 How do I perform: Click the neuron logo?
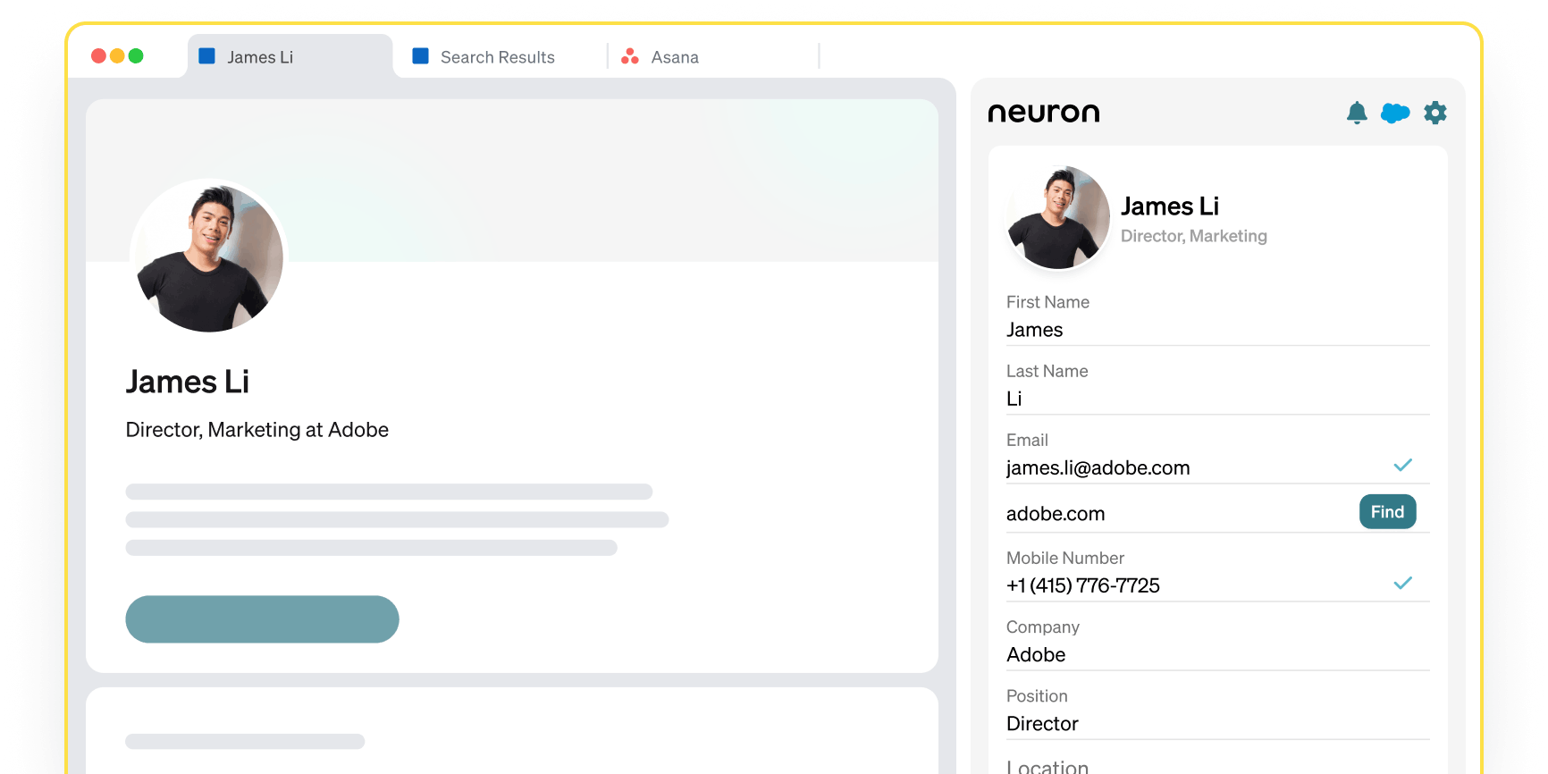pyautogui.click(x=1044, y=113)
